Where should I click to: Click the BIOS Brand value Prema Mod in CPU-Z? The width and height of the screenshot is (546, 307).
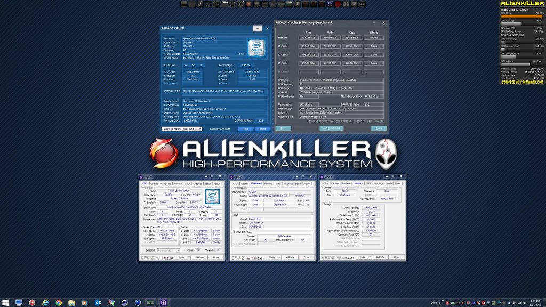coord(280,219)
